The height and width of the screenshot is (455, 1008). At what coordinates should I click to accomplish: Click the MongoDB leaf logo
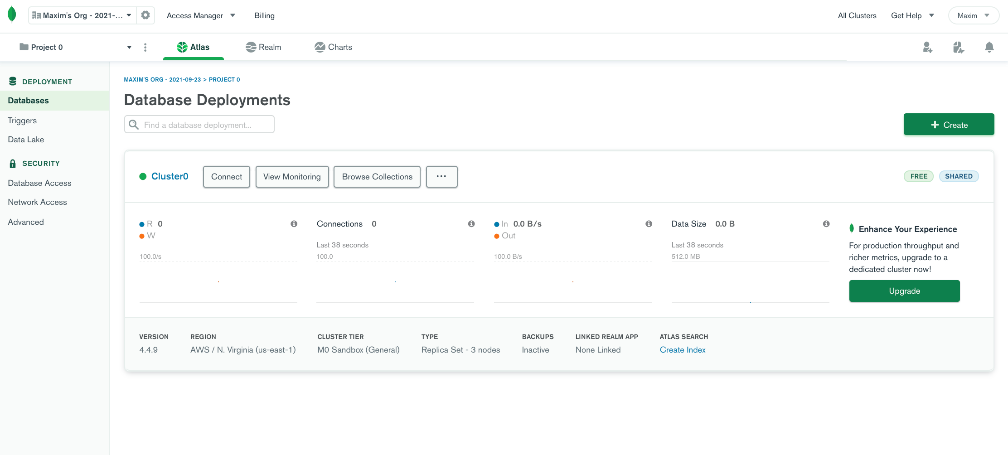point(12,14)
